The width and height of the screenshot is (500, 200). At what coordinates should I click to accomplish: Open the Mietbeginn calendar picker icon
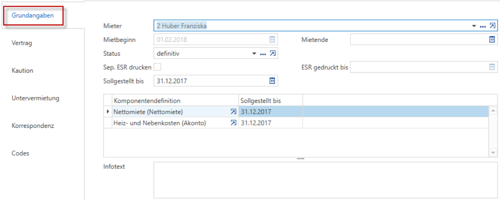coord(272,39)
